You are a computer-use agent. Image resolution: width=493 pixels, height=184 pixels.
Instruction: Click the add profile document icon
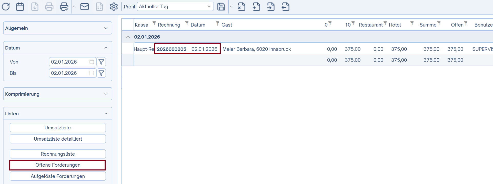[x=256, y=7]
